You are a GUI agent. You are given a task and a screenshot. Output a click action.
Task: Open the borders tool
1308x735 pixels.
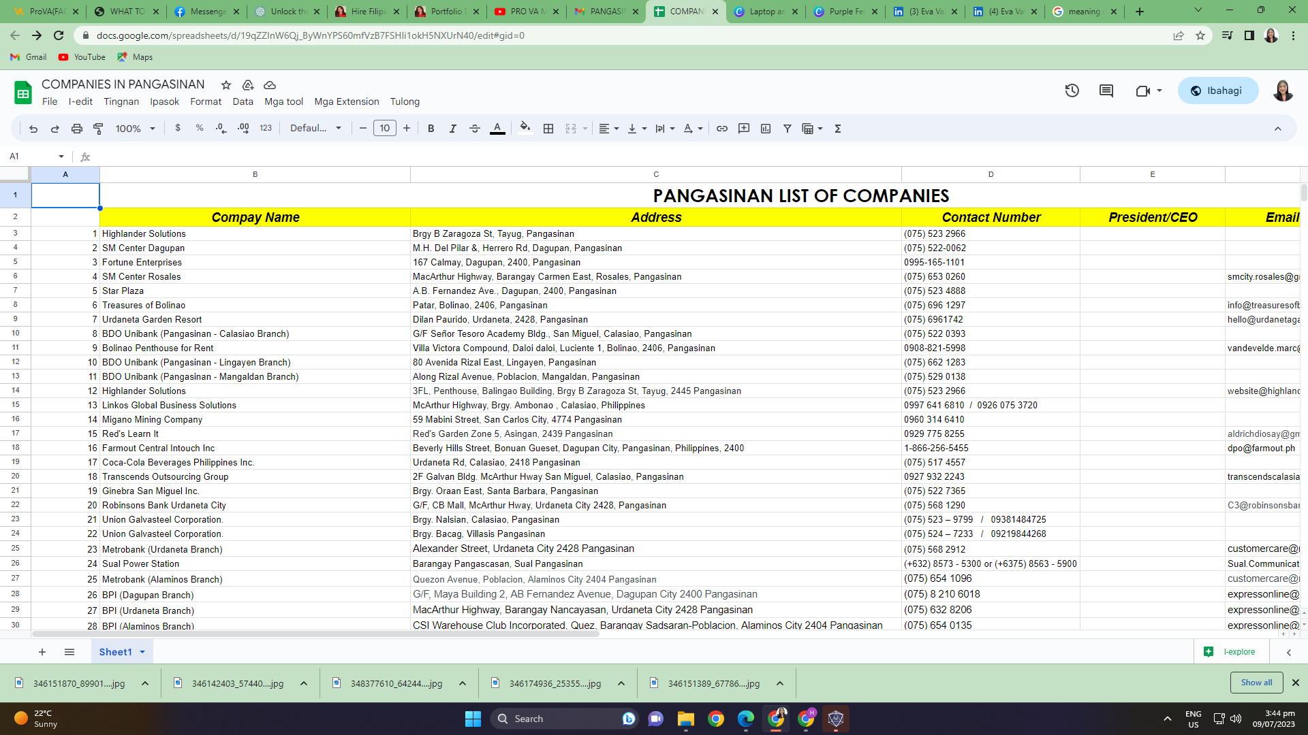(x=548, y=129)
